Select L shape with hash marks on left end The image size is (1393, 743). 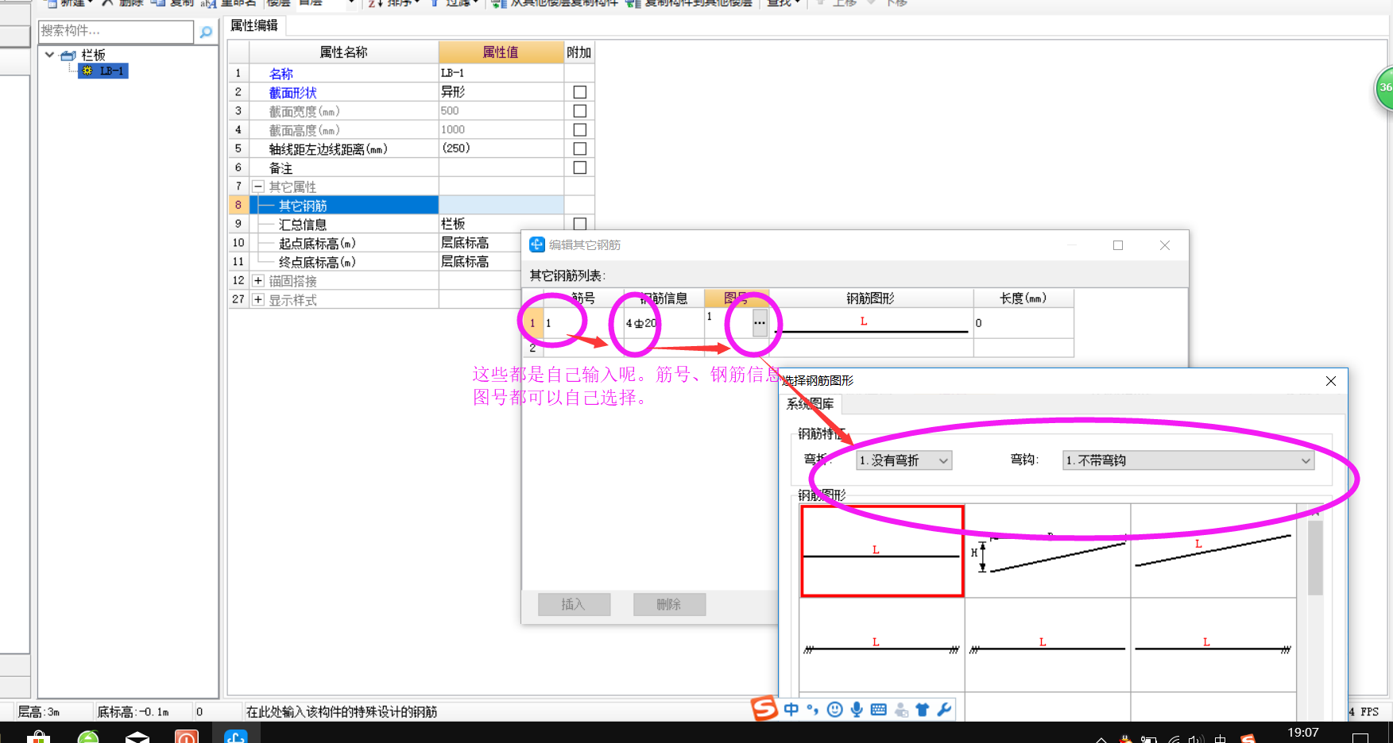pos(1047,645)
